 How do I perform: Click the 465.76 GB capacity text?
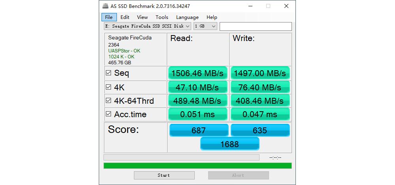120,63
